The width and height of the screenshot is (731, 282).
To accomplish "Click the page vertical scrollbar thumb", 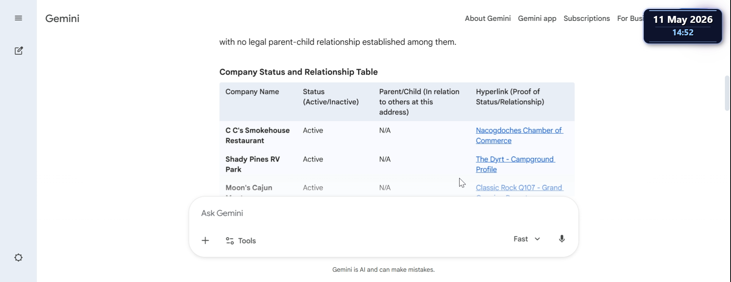I will click(x=727, y=93).
